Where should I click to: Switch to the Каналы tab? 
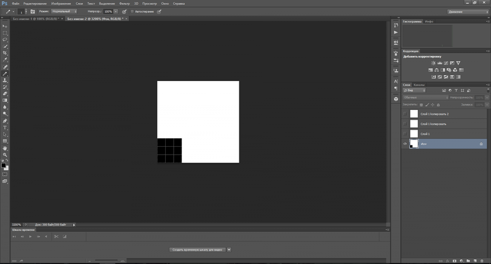pyautogui.click(x=419, y=85)
